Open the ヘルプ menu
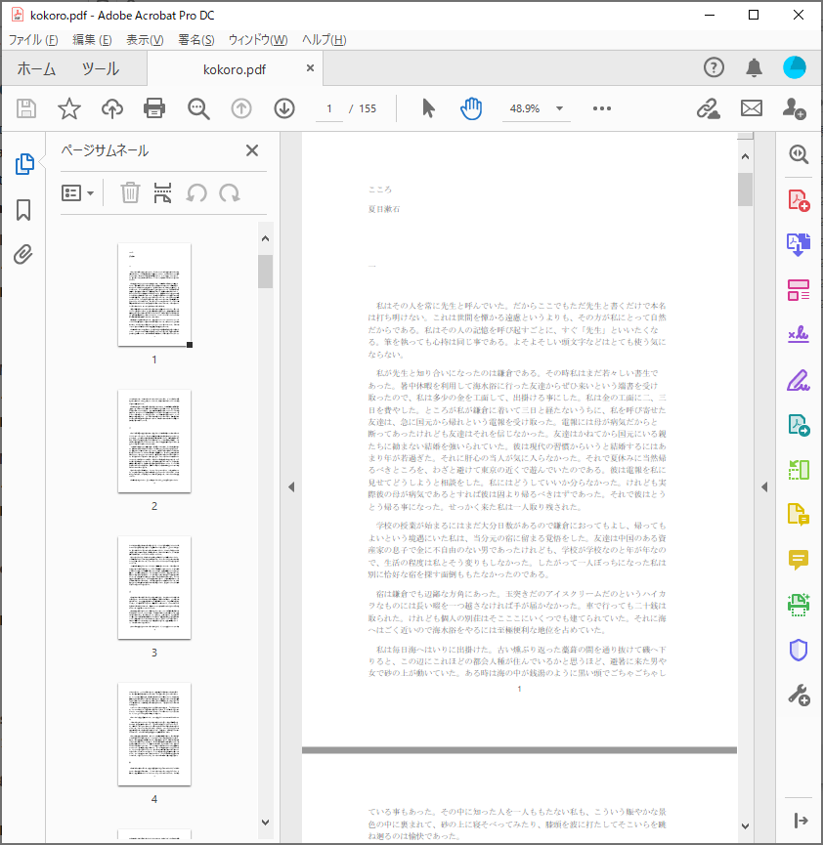The height and width of the screenshot is (845, 823). pos(325,40)
